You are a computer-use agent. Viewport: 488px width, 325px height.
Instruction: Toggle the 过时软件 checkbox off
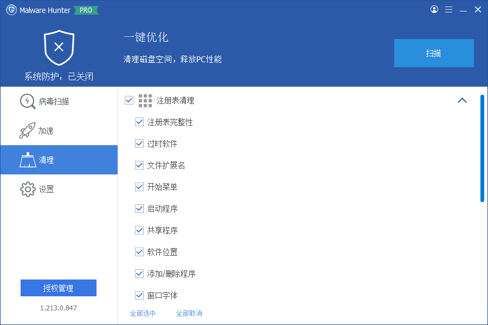pyautogui.click(x=139, y=144)
